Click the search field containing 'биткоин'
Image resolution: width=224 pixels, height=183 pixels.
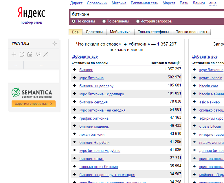coord(145,14)
